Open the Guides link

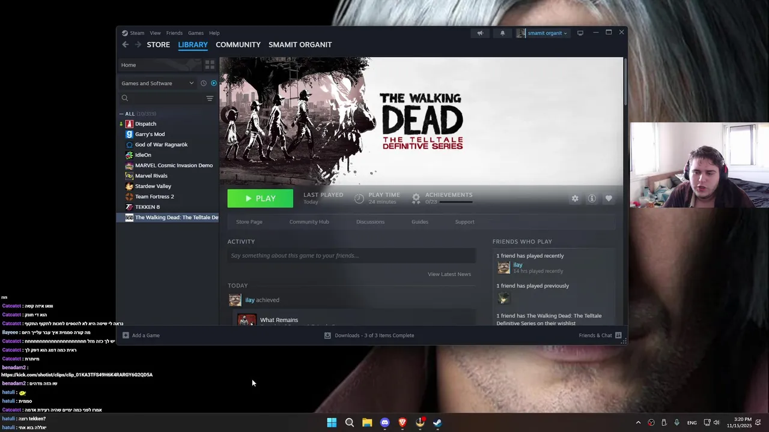(420, 222)
